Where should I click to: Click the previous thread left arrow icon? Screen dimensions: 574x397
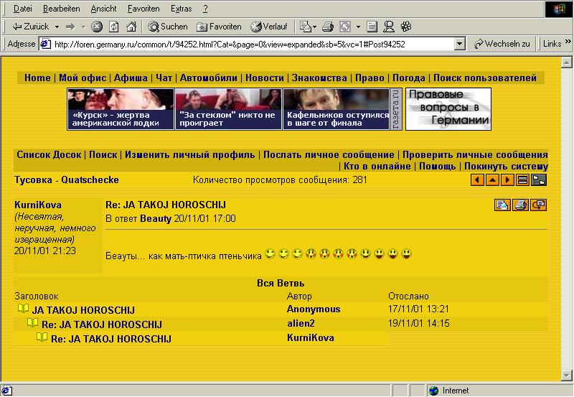(x=477, y=180)
